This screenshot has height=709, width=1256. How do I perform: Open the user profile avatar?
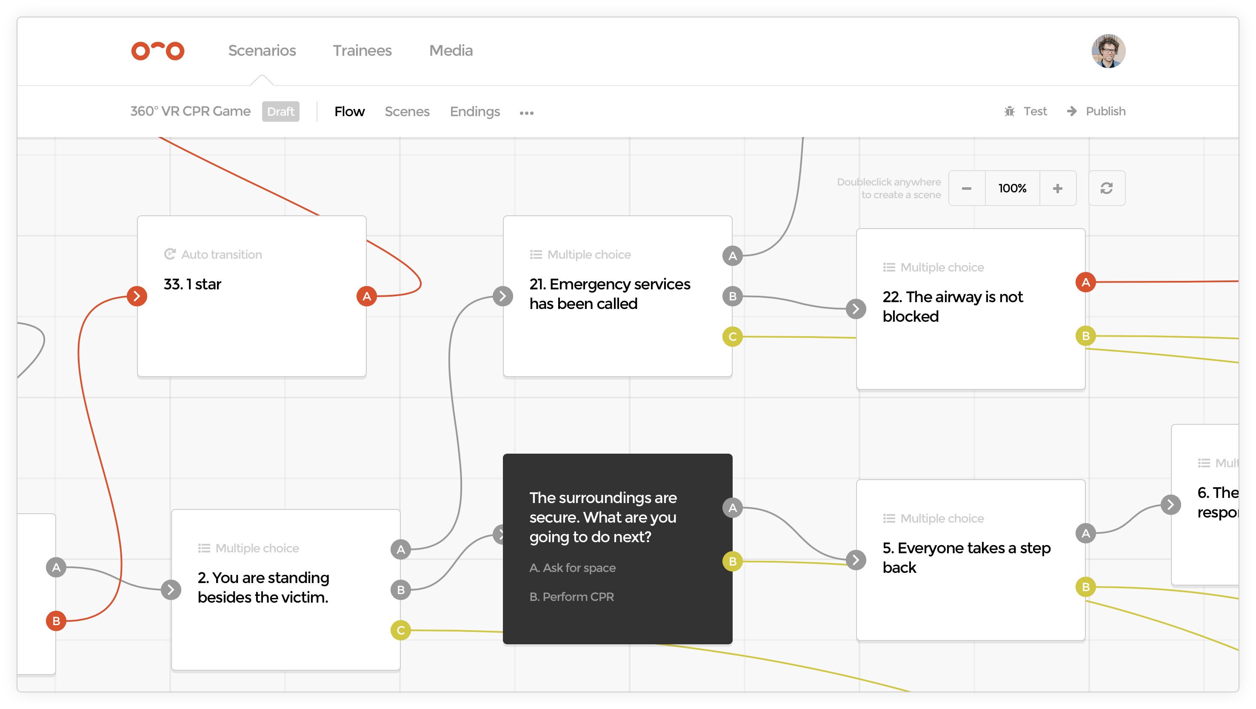click(1108, 51)
